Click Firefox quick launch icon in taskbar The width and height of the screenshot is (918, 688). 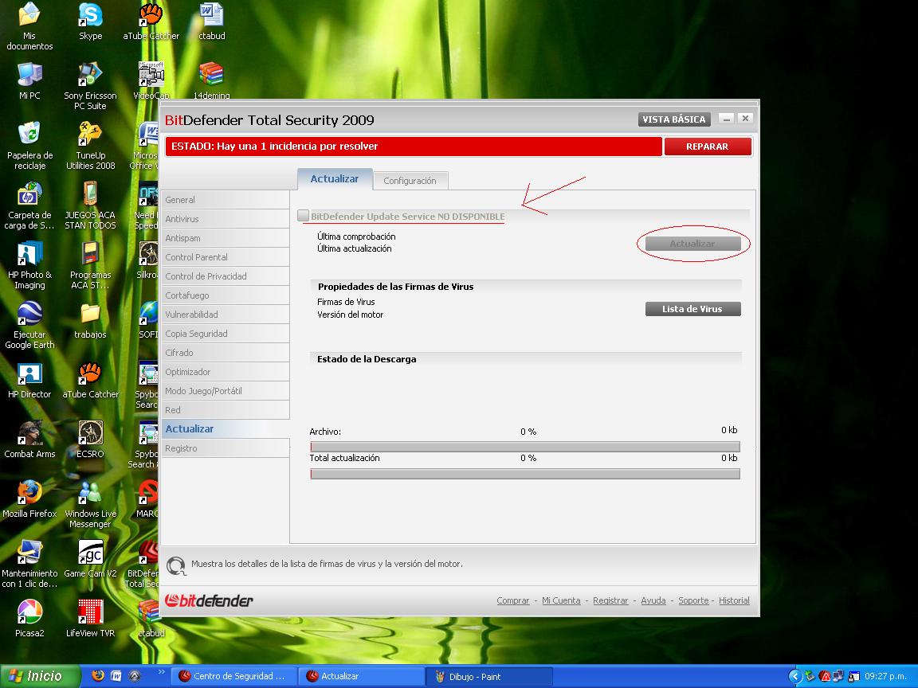coord(98,676)
